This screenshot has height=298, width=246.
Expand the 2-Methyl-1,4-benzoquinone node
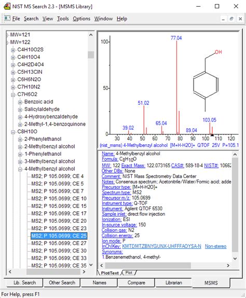point(20,125)
